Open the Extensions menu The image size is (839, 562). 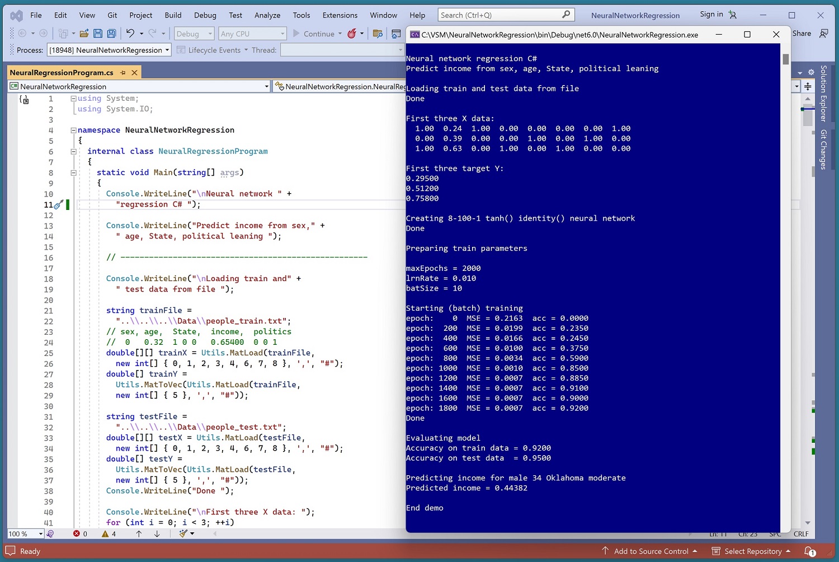pos(340,15)
